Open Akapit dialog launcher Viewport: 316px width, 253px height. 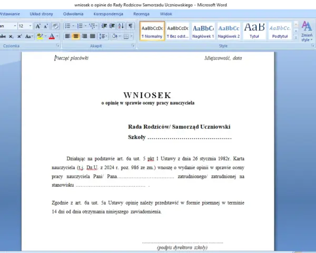(x=133, y=46)
